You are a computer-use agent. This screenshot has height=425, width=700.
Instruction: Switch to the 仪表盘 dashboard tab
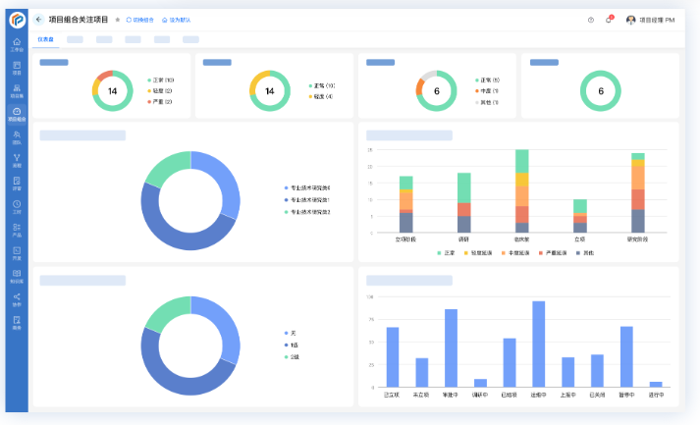tap(45, 39)
